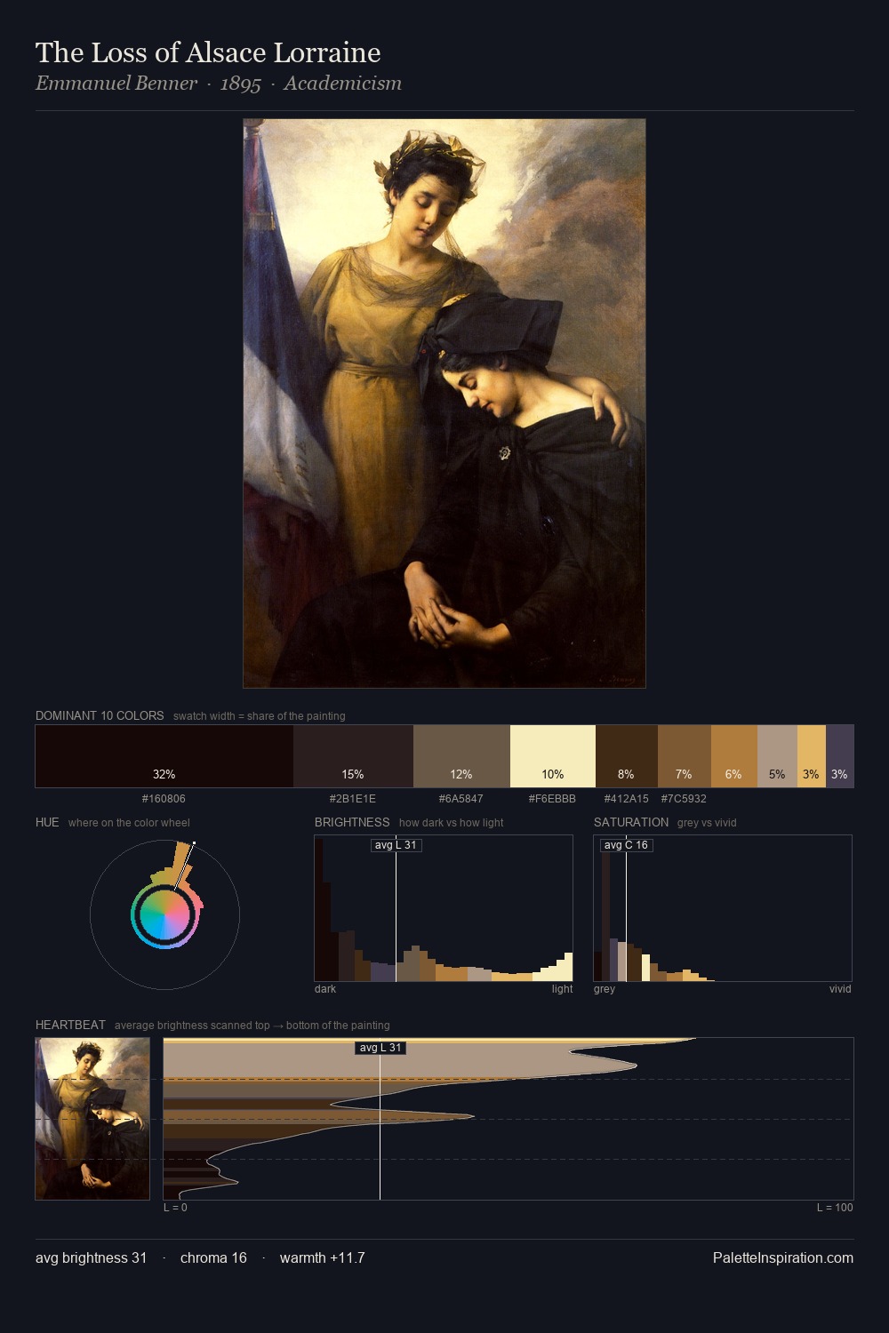889x1333 pixels.
Task: Click the "DOMINANT 10 COLORS" heading
Action: (100, 715)
